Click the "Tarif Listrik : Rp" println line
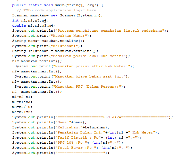The height and width of the screenshot is (155, 189). tap(77, 137)
